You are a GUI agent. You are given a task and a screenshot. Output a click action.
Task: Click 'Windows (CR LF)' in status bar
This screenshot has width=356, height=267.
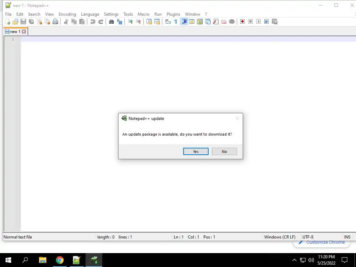(x=280, y=237)
